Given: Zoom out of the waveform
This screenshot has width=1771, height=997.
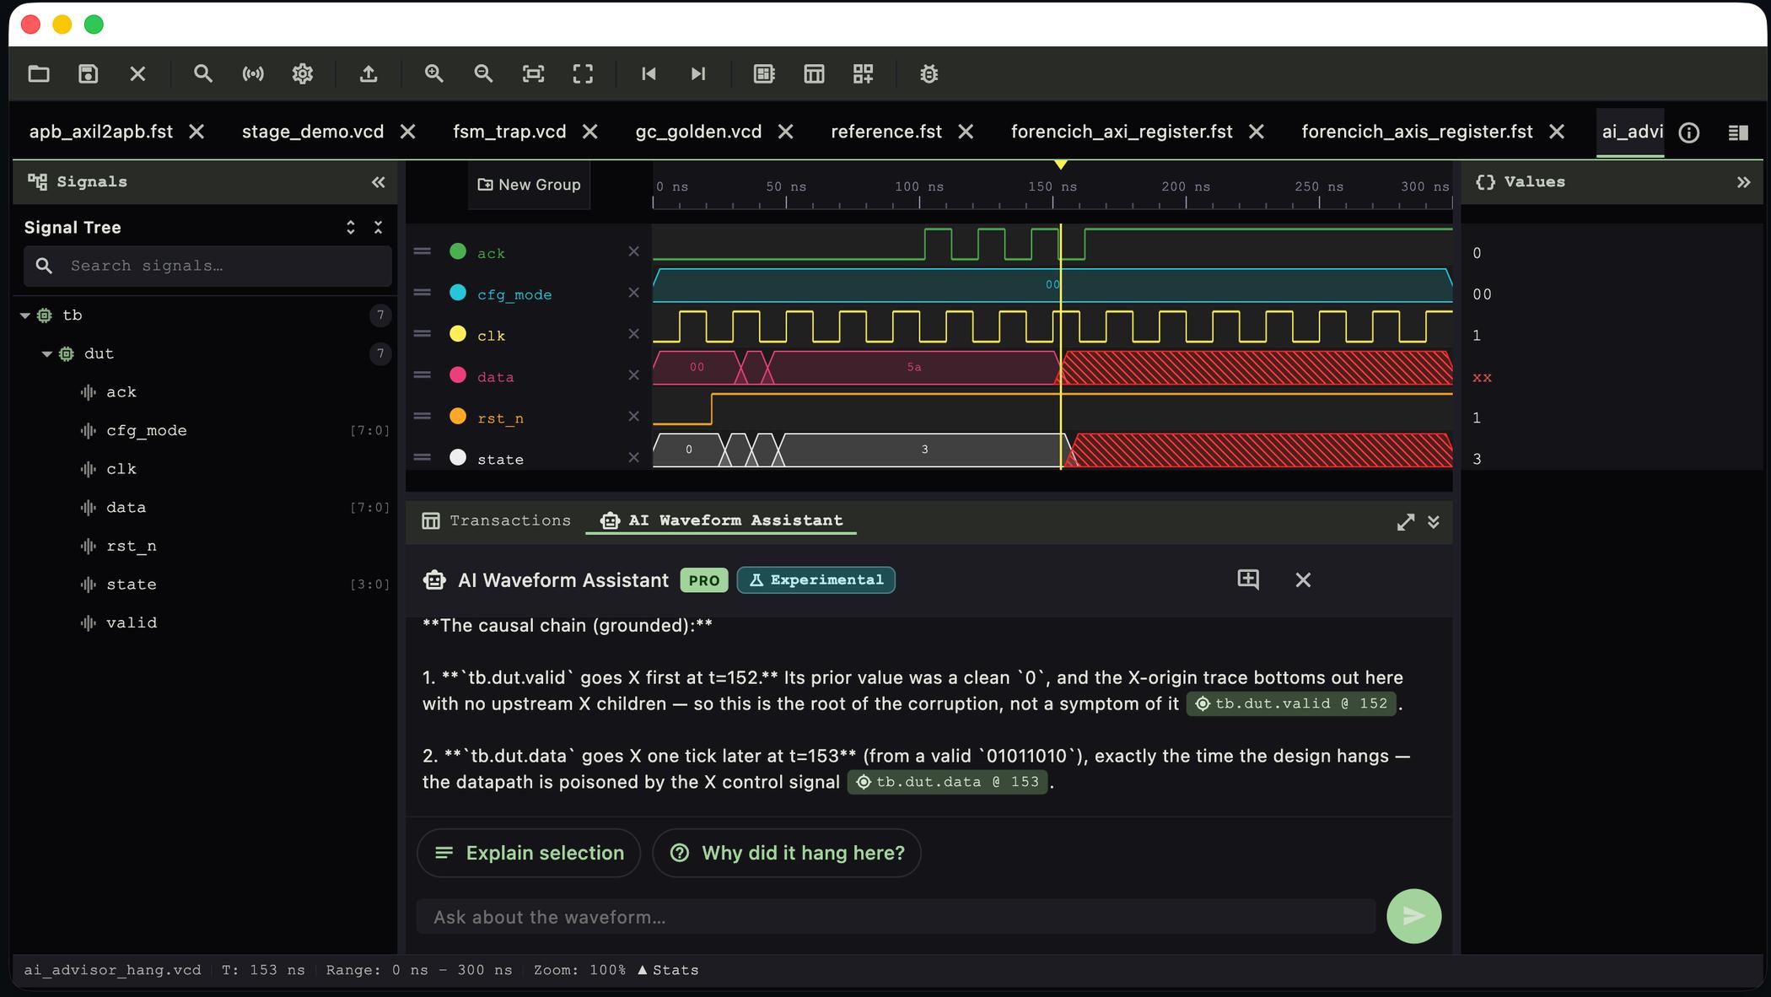Looking at the screenshot, I should coord(483,74).
